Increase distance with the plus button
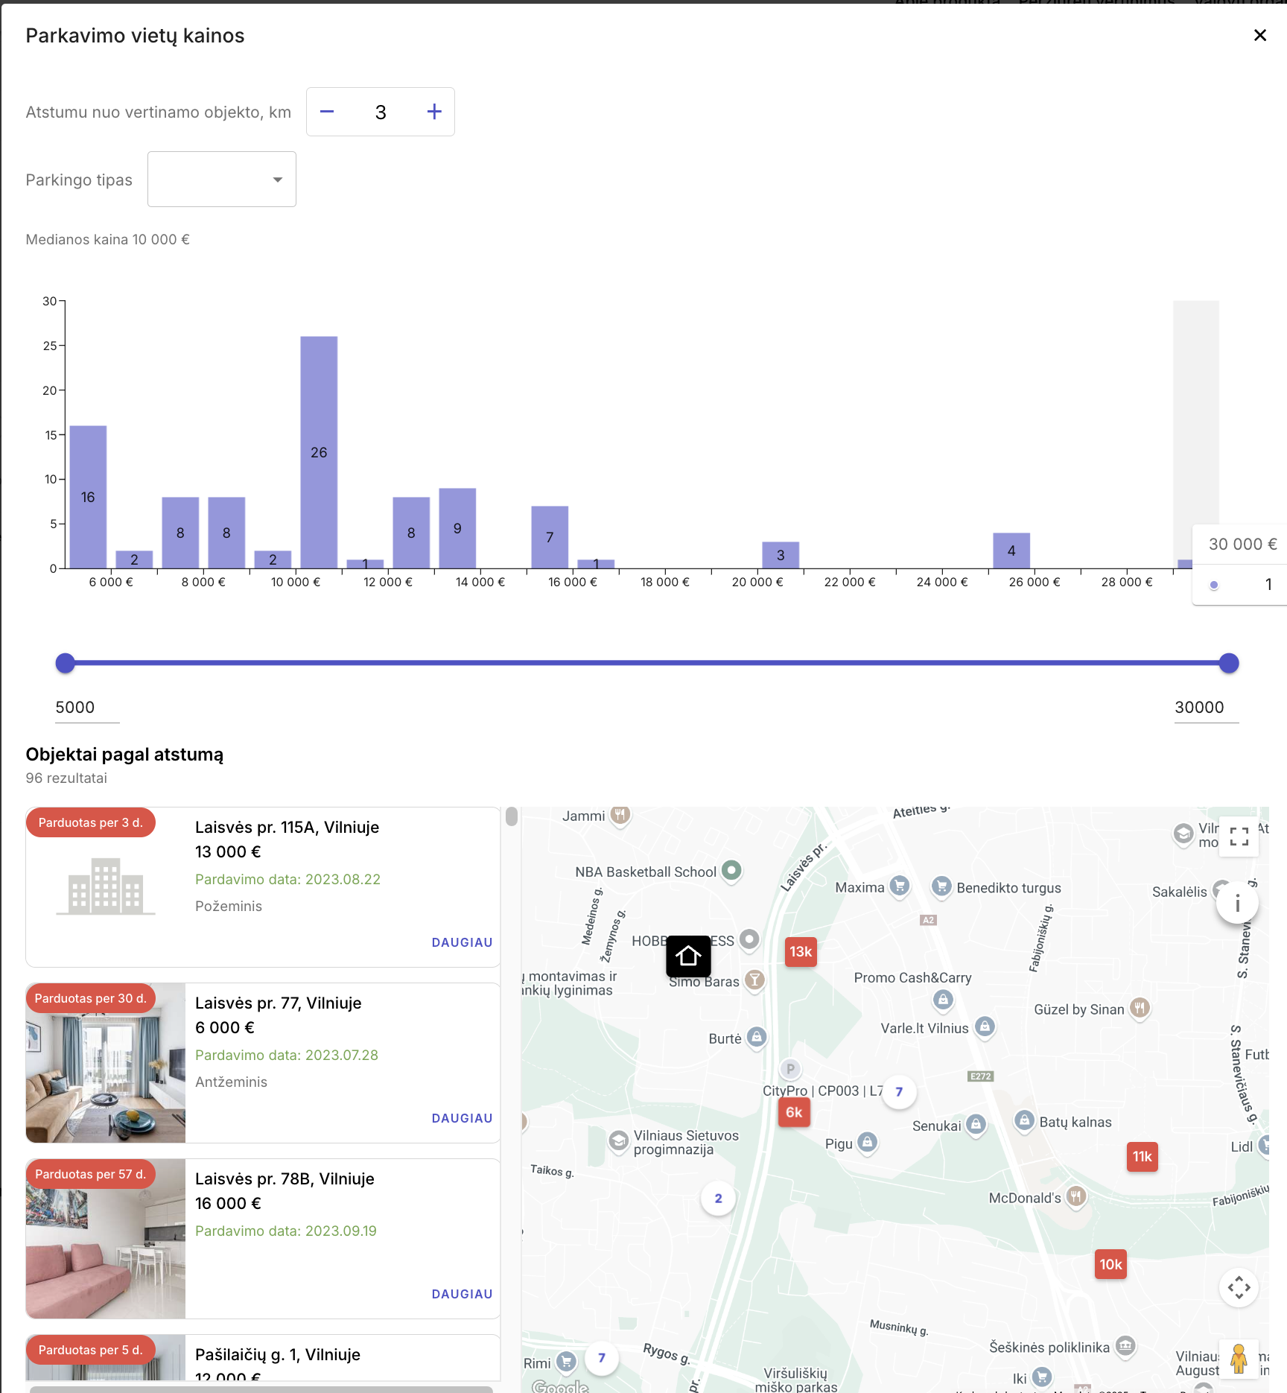This screenshot has height=1393, width=1287. pos(434,112)
